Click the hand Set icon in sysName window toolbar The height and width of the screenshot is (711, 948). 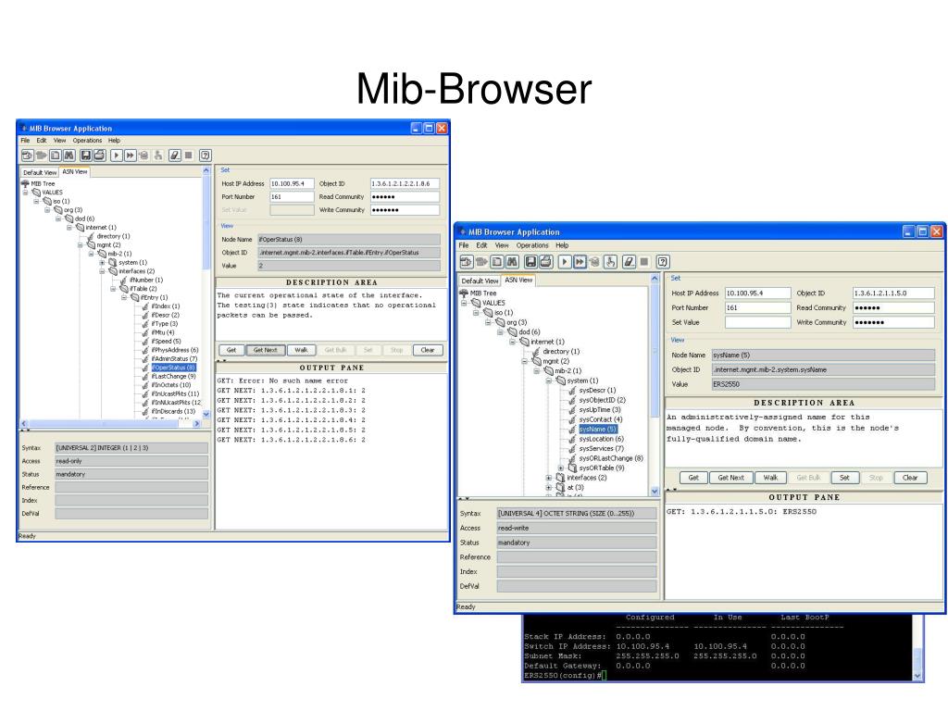[611, 262]
